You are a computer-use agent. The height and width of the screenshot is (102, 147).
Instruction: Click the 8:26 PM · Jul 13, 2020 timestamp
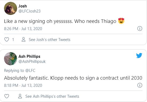coord(23,28)
